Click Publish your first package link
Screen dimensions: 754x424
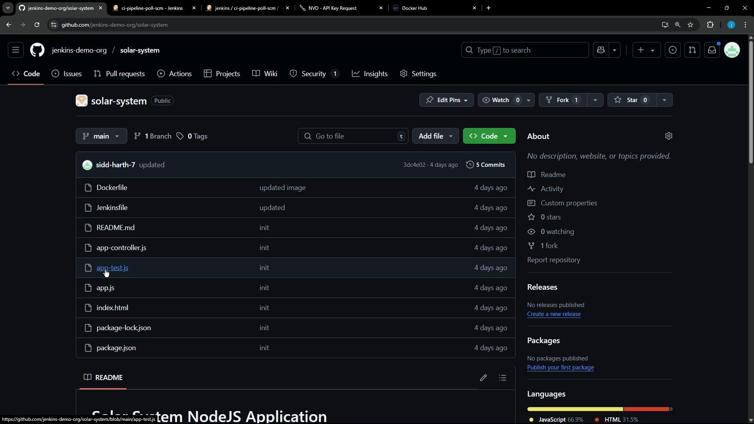coord(560,368)
